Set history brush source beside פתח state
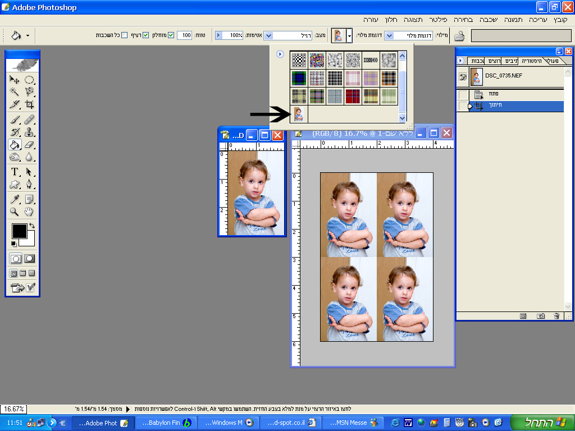 click(x=463, y=94)
